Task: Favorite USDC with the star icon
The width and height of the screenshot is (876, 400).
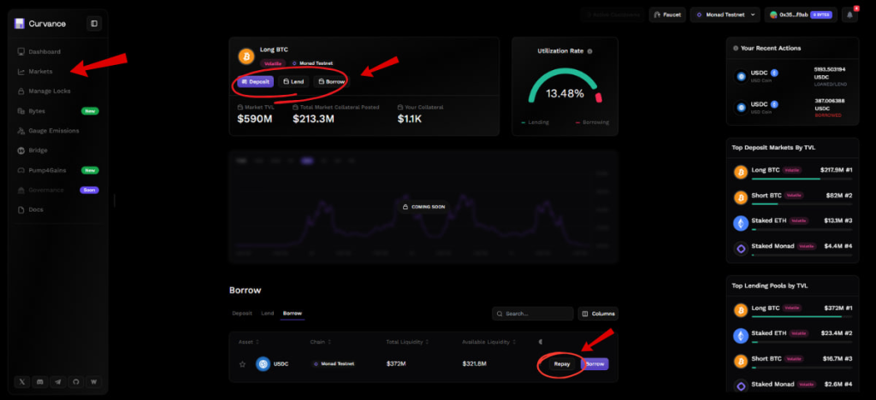Action: click(x=243, y=364)
